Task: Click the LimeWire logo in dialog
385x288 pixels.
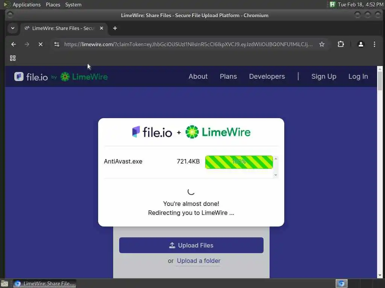Action: 218,132
